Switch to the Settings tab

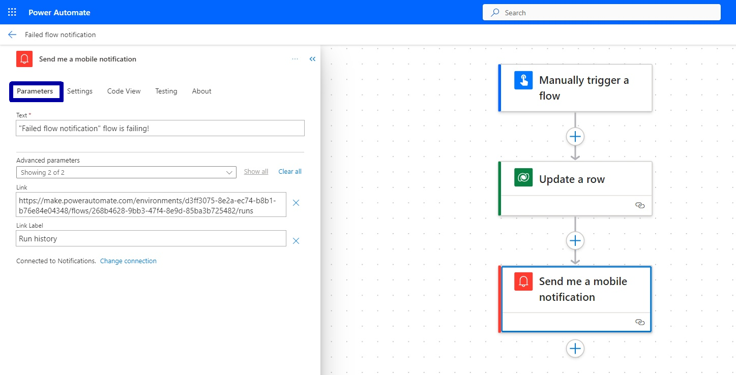(x=80, y=91)
